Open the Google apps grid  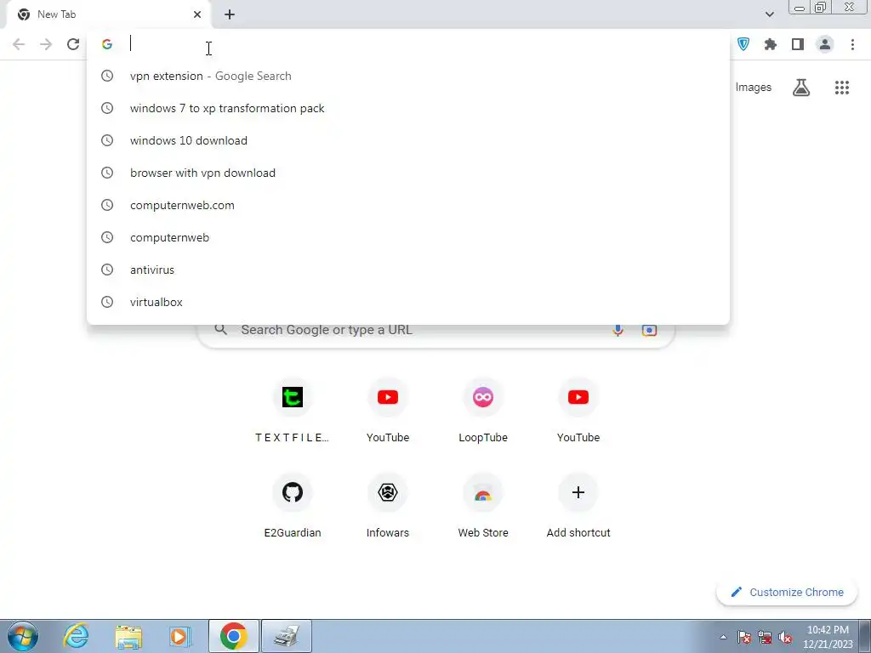[842, 88]
